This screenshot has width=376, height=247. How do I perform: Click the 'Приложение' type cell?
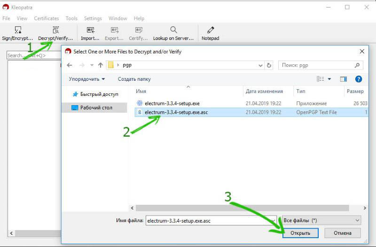(312, 103)
